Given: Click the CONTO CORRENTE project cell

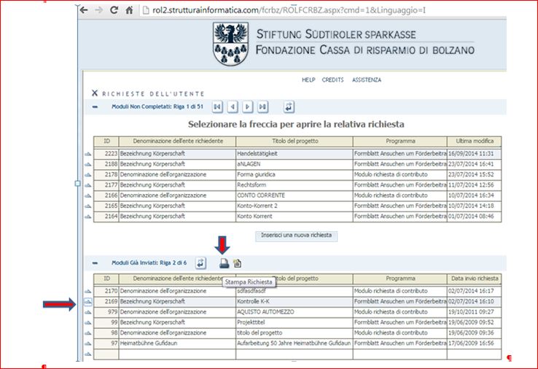Looking at the screenshot, I should click(x=295, y=195).
